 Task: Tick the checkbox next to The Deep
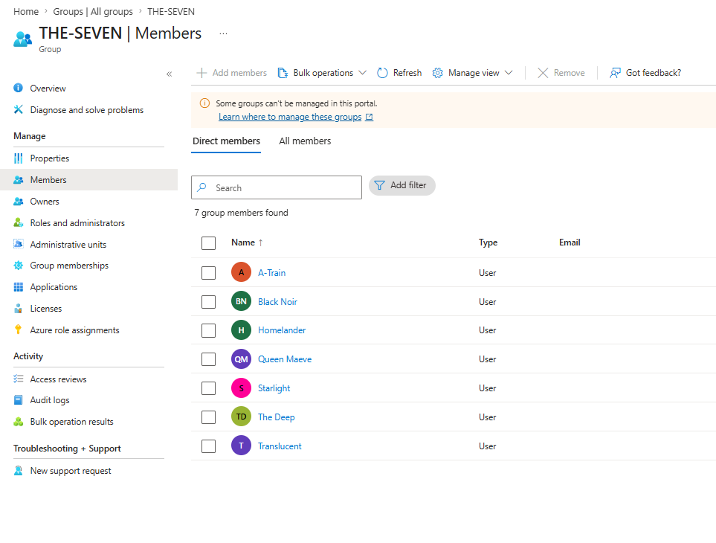pyautogui.click(x=209, y=417)
